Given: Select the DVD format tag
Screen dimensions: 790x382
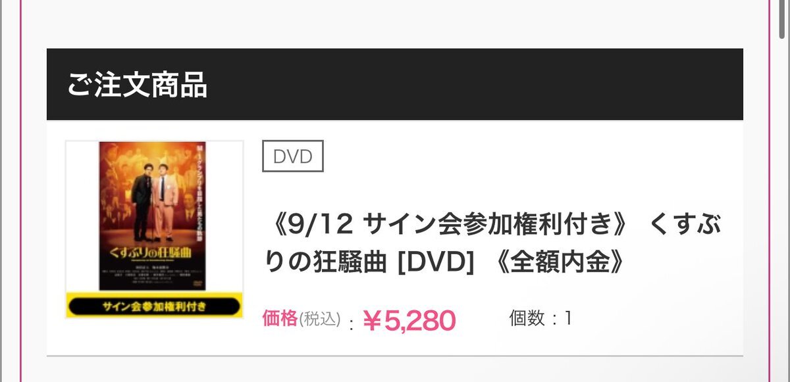Looking at the screenshot, I should [x=292, y=156].
